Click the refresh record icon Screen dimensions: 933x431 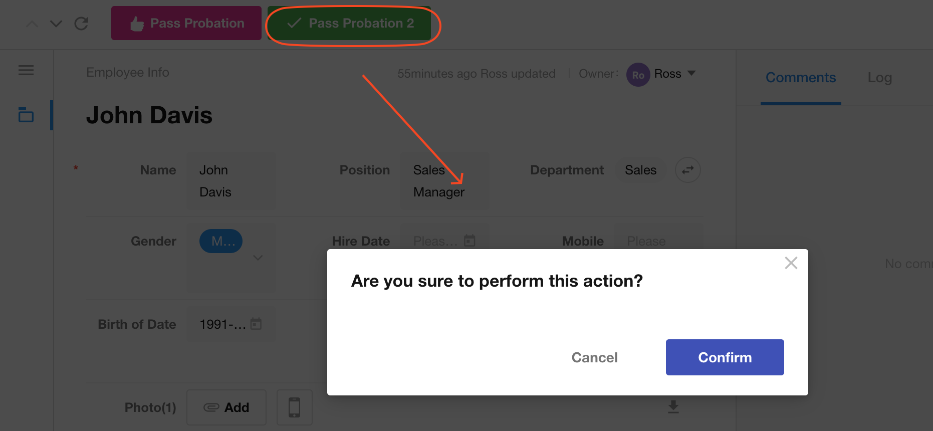81,24
